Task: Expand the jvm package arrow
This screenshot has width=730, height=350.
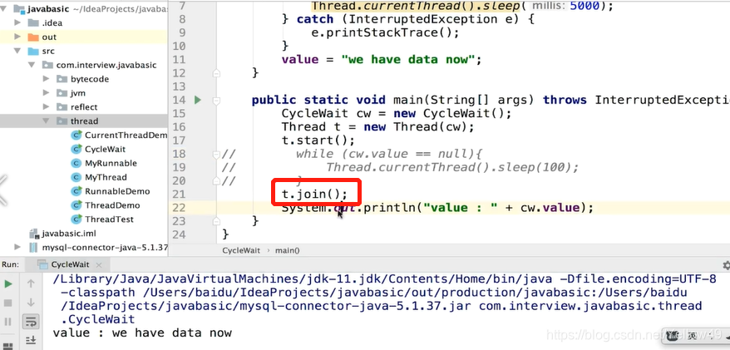Action: (x=46, y=93)
